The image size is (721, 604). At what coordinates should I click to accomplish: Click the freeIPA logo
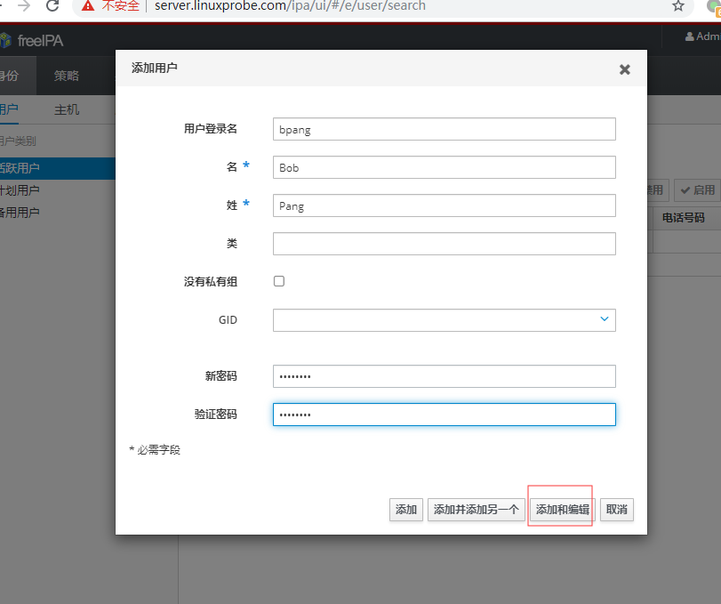32,41
